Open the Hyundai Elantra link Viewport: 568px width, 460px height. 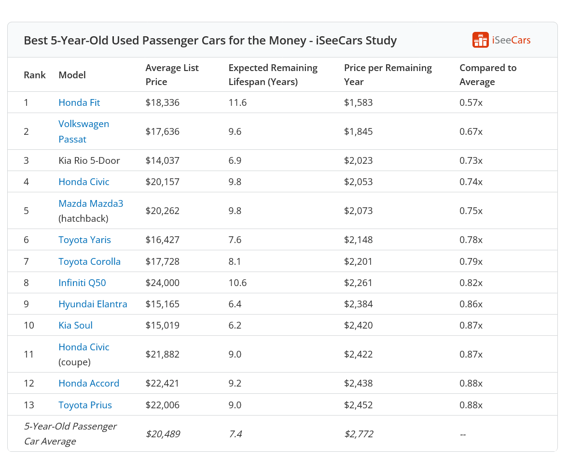93,304
